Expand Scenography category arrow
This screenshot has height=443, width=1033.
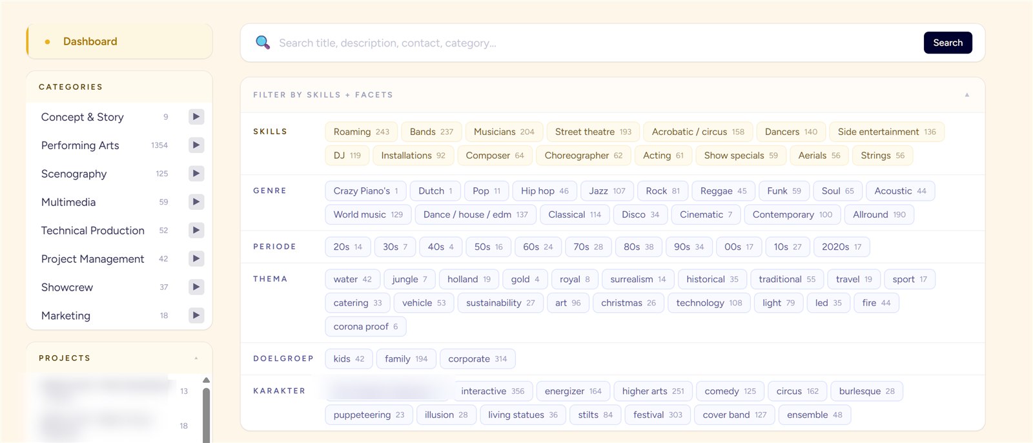pyautogui.click(x=196, y=174)
